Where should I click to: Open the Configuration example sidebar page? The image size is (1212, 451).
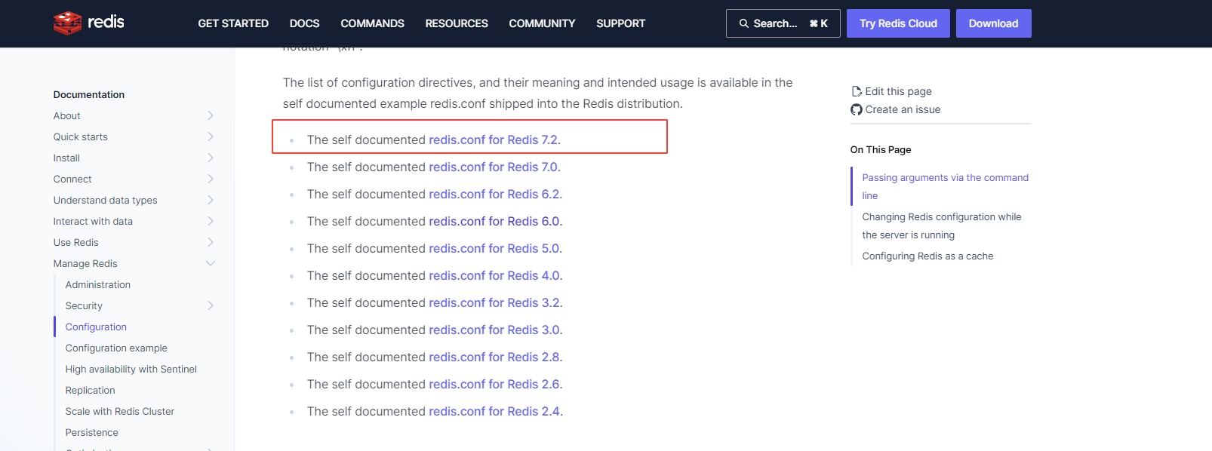coord(116,348)
